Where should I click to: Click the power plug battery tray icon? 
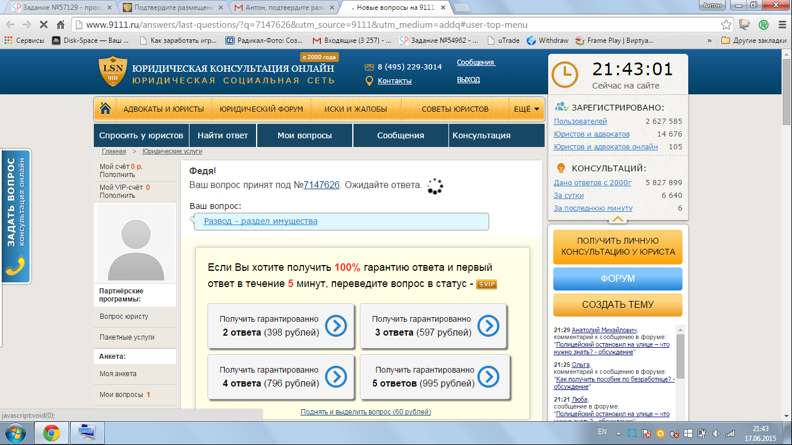coord(702,433)
